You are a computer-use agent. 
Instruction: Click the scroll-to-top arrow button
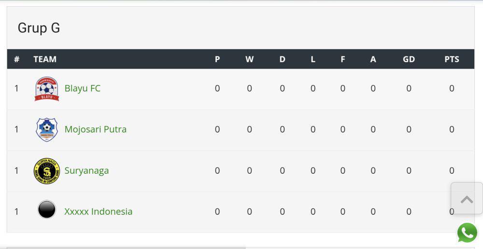467,198
